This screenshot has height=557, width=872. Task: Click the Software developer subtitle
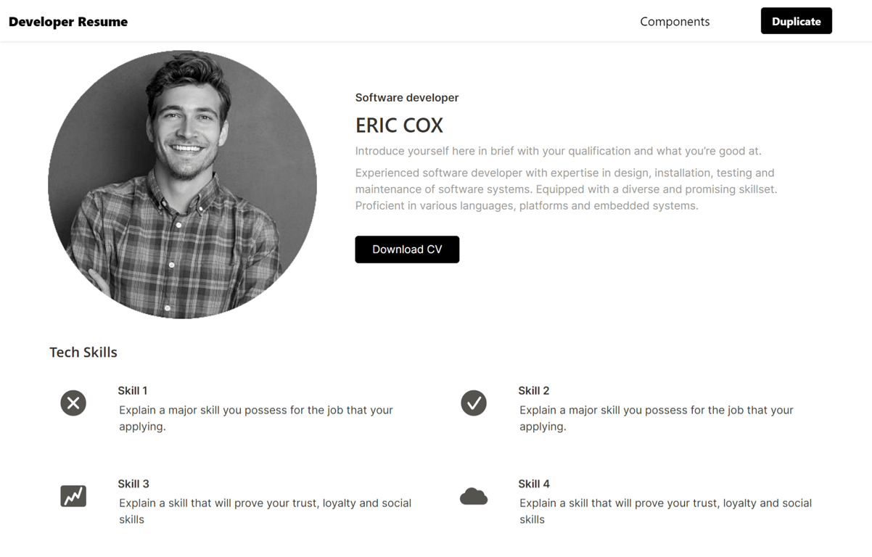click(x=407, y=97)
